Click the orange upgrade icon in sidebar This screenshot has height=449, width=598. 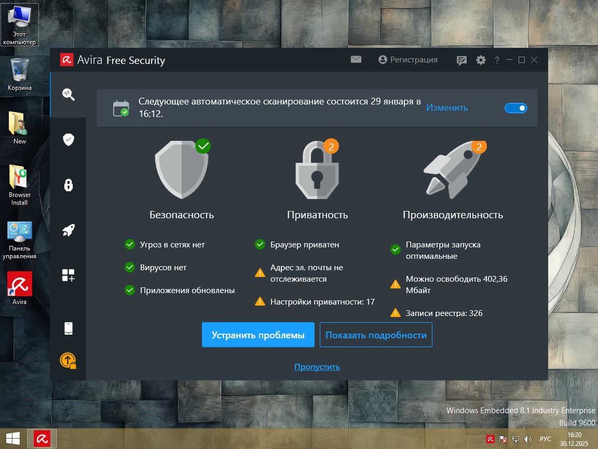click(68, 361)
